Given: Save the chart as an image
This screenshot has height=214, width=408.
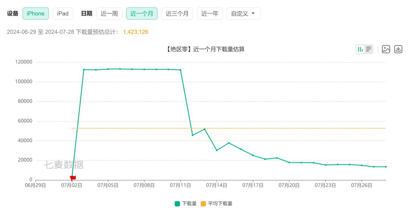Looking at the screenshot, I should pos(386,49).
